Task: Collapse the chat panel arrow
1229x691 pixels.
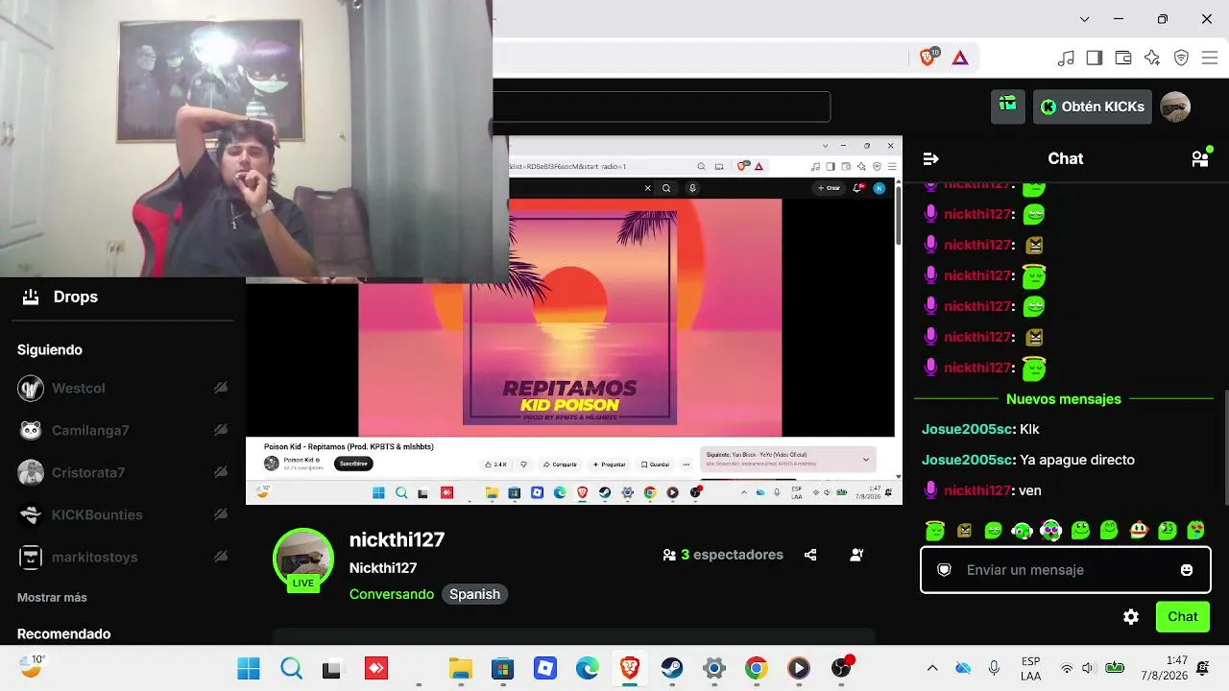Action: [930, 158]
